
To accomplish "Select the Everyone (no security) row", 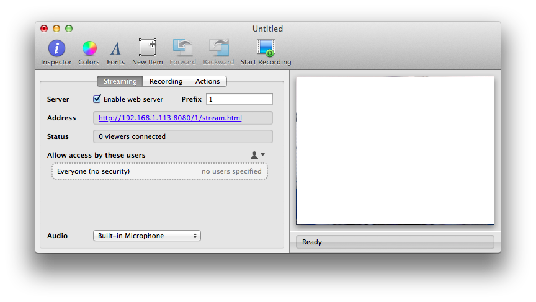I will (159, 171).
